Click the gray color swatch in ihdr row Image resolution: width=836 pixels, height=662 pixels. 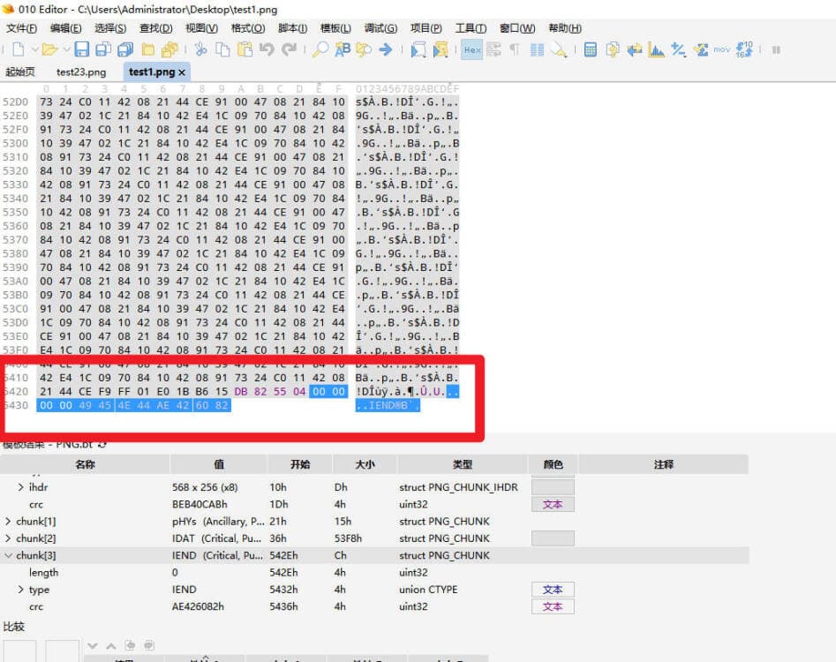pyautogui.click(x=553, y=487)
